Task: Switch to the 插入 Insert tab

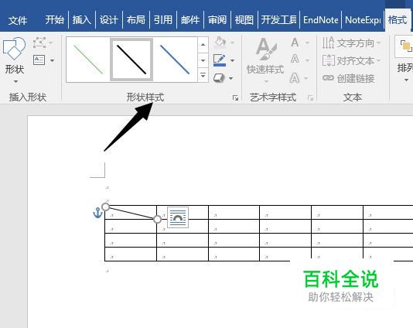Action: pos(82,20)
